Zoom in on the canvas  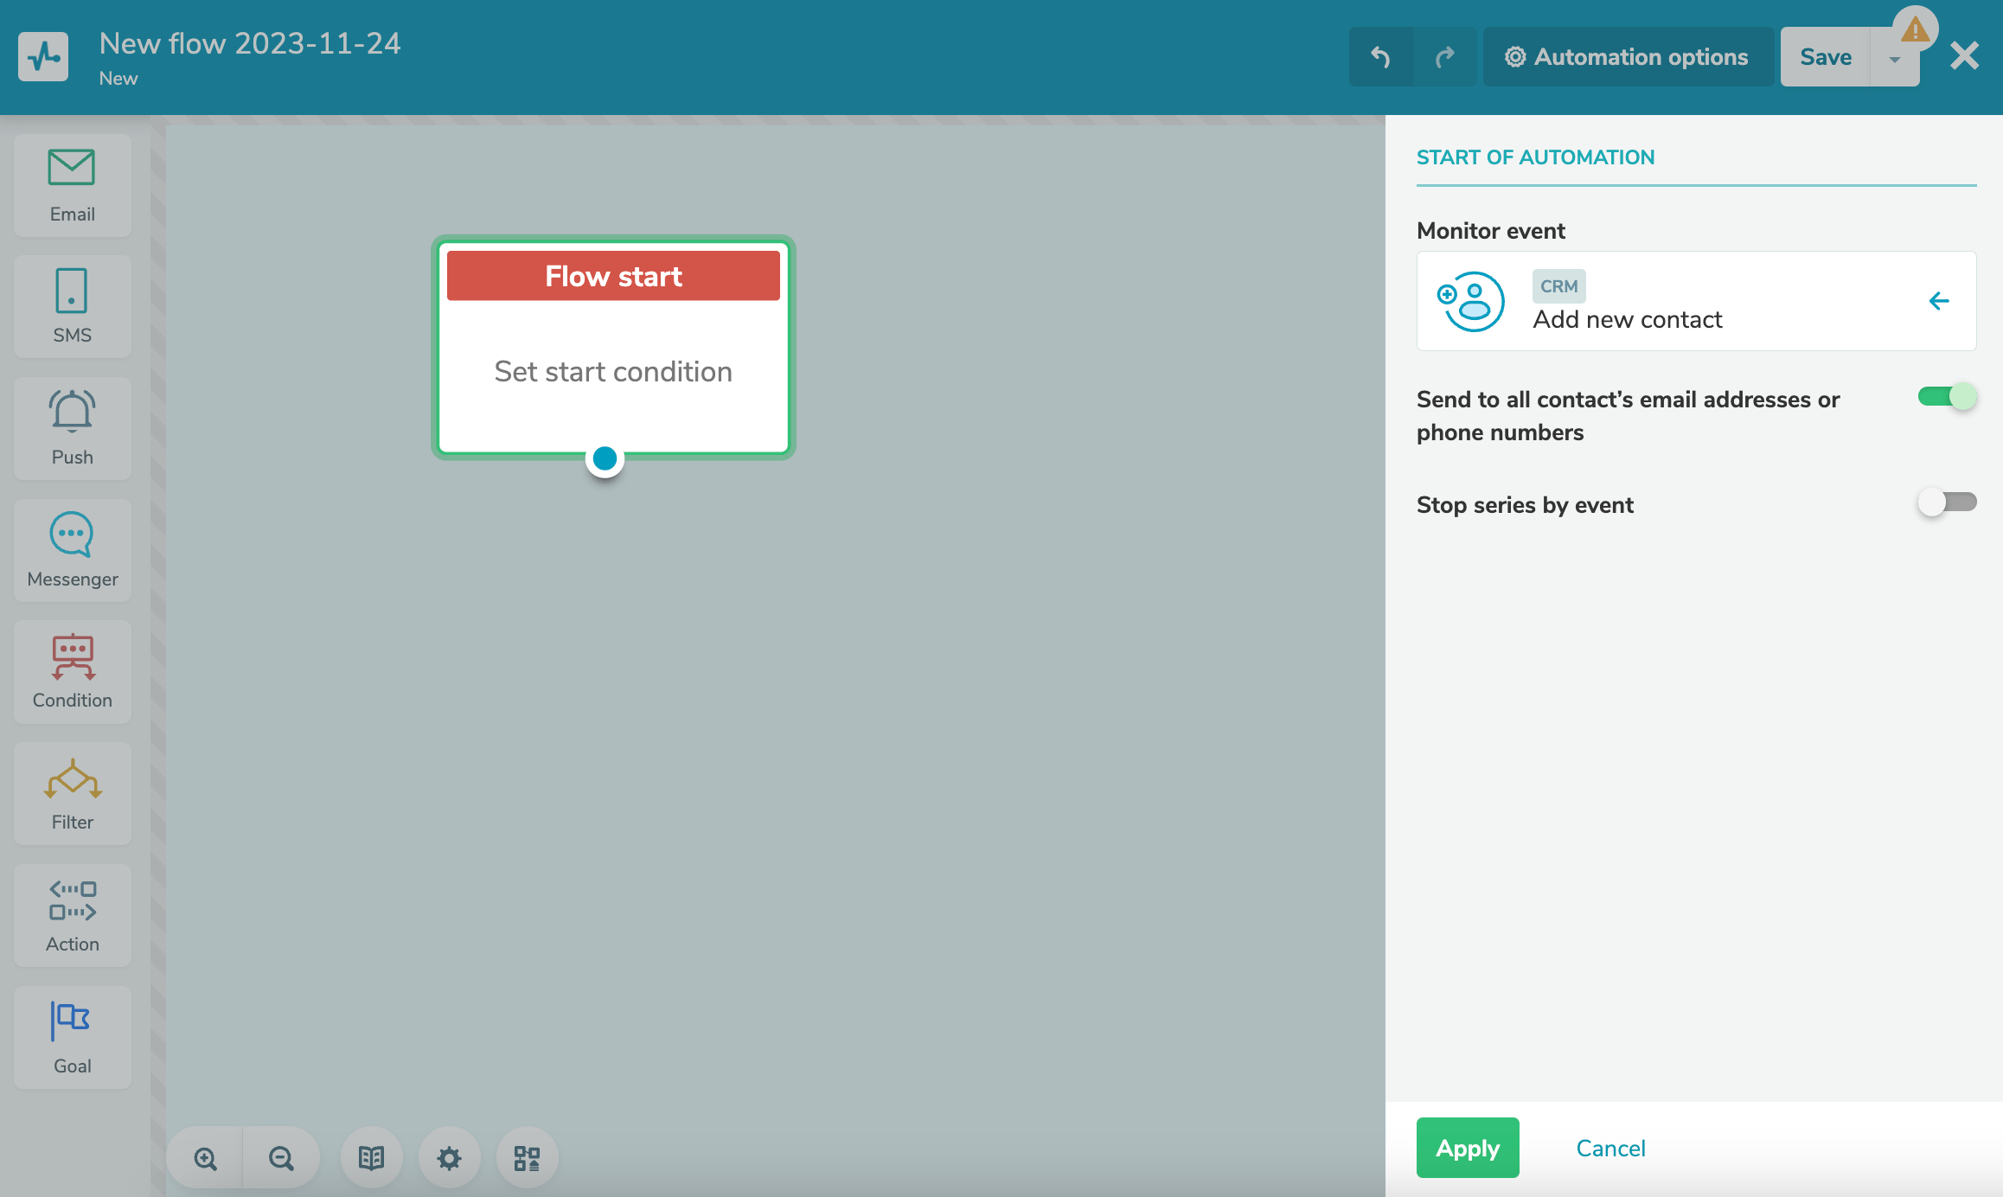[206, 1158]
